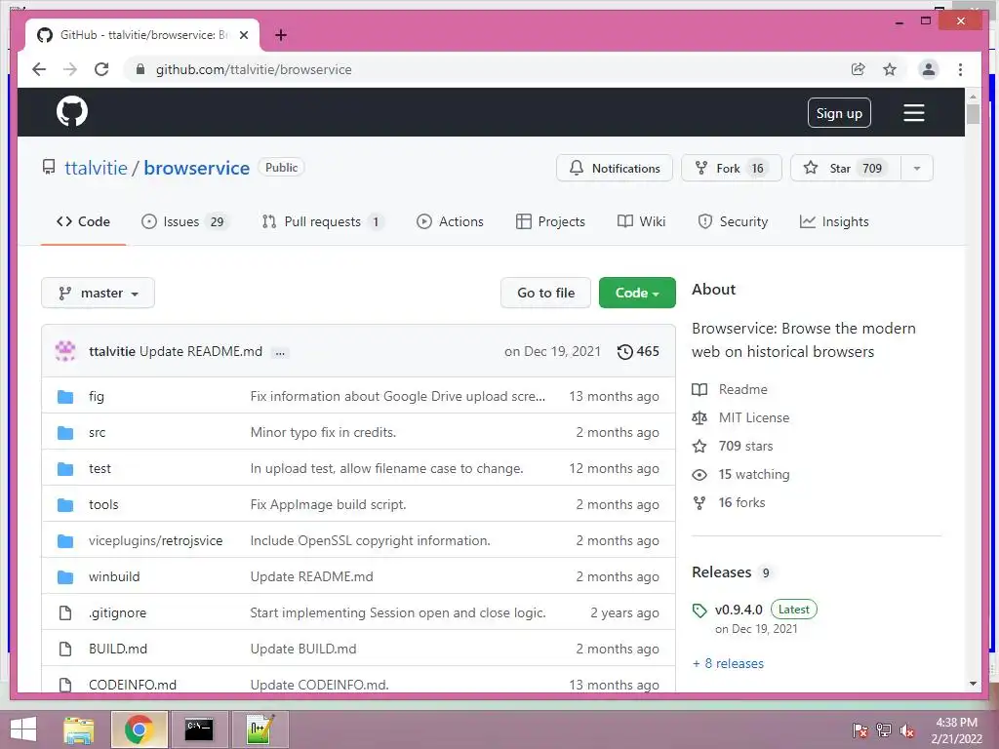The height and width of the screenshot is (749, 999).
Task: Bookmark this page with star icon
Action: [890, 69]
